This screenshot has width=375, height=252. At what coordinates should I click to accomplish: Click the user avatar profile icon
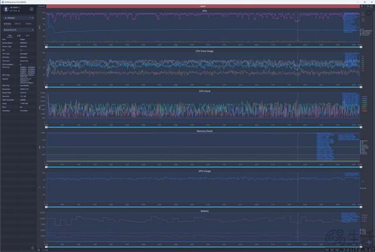(x=5, y=10)
